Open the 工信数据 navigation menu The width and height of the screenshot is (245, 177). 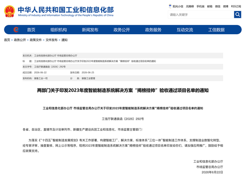216,30
